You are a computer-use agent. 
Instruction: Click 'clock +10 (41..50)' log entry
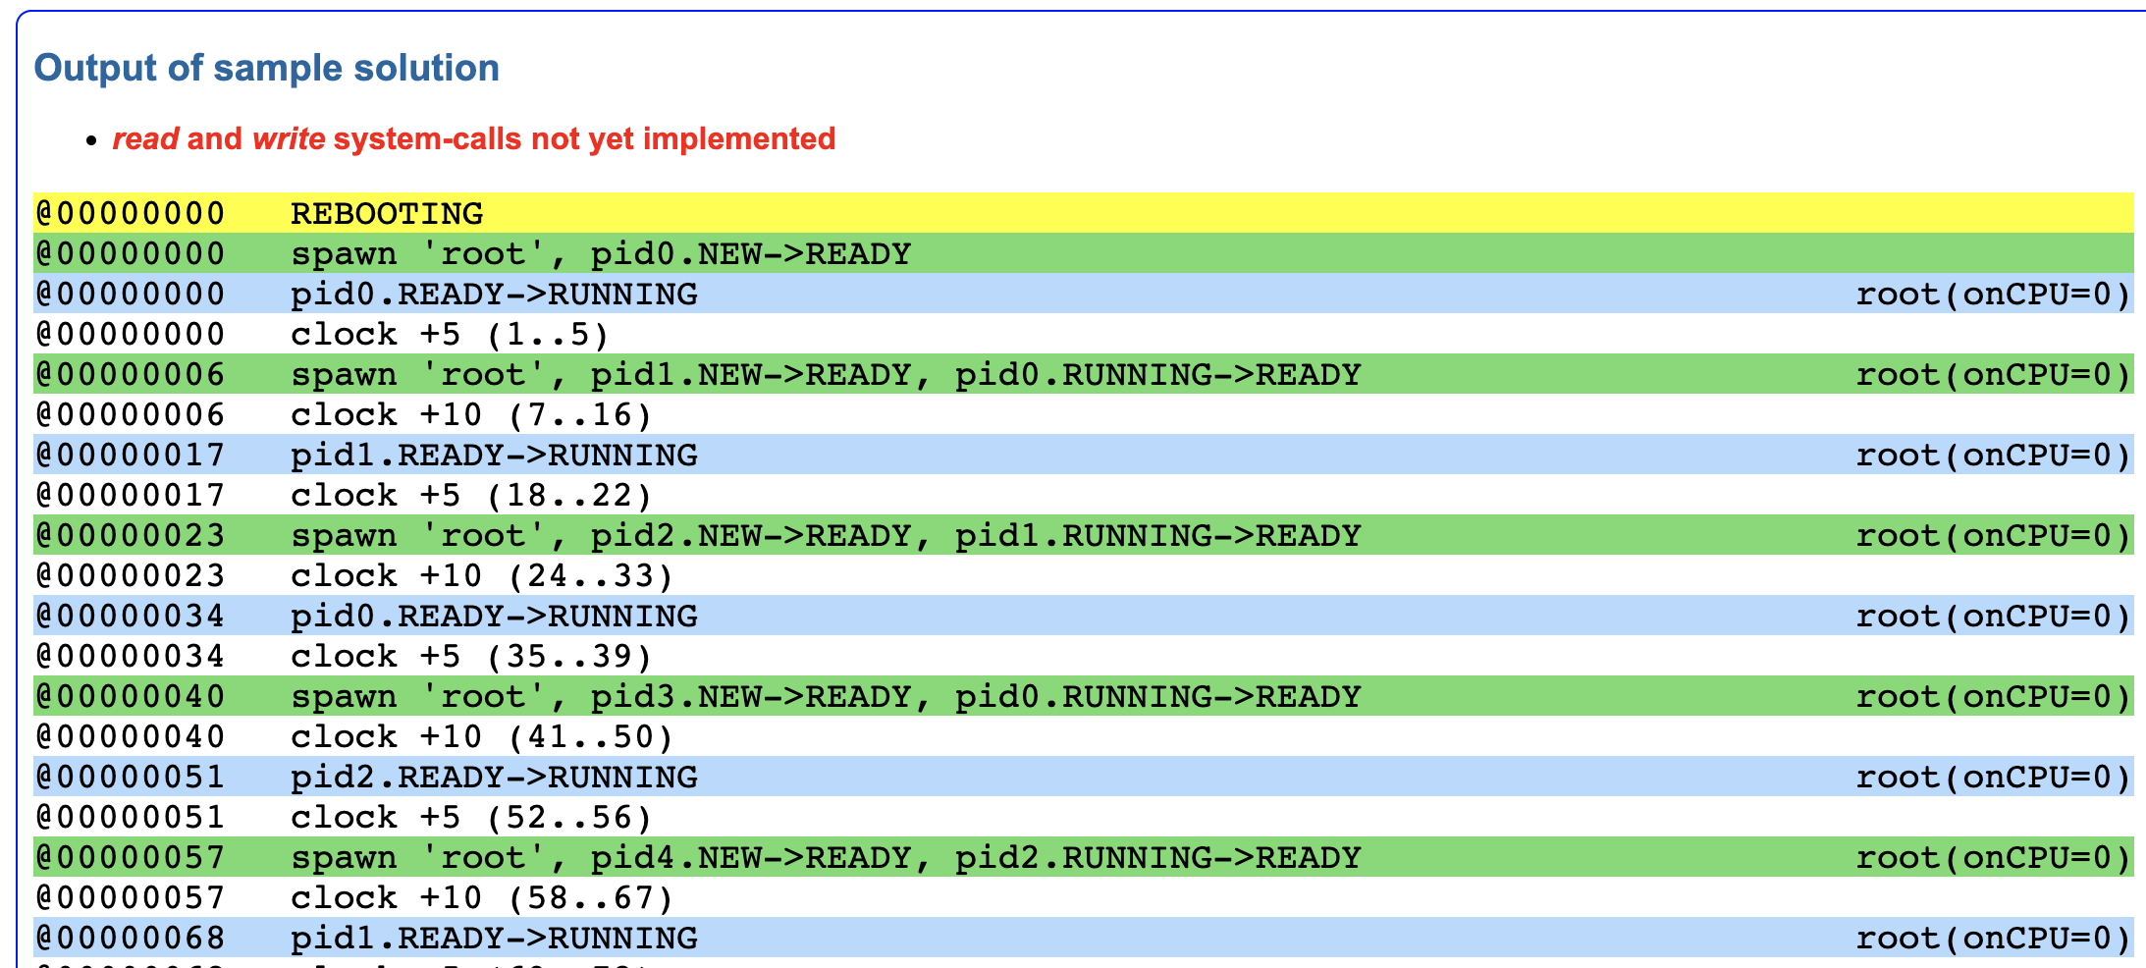[482, 737]
